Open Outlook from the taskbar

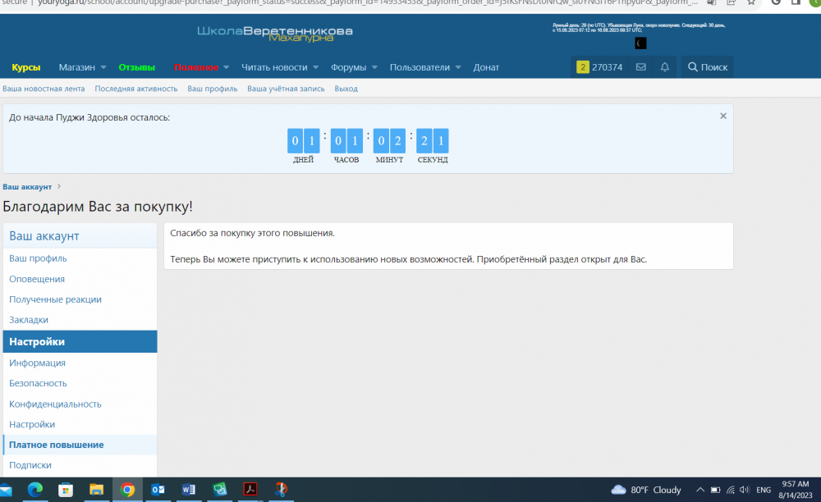pyautogui.click(x=158, y=490)
